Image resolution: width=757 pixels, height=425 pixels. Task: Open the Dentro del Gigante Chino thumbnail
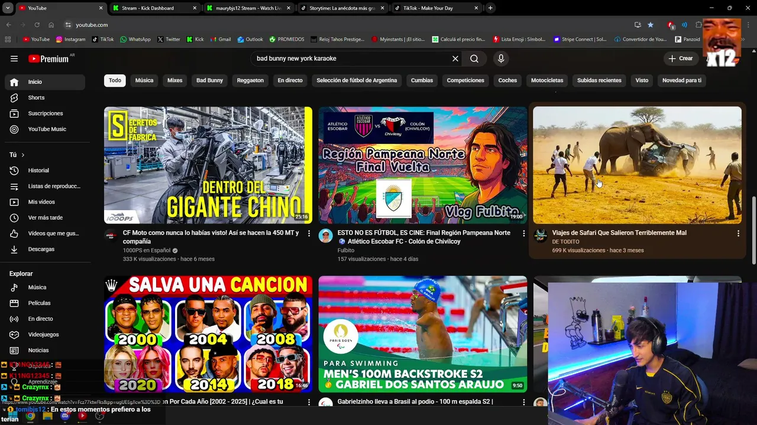coord(208,165)
